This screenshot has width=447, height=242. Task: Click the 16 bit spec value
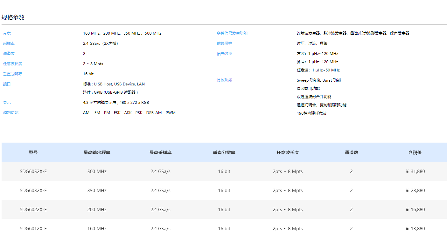pyautogui.click(x=88, y=74)
